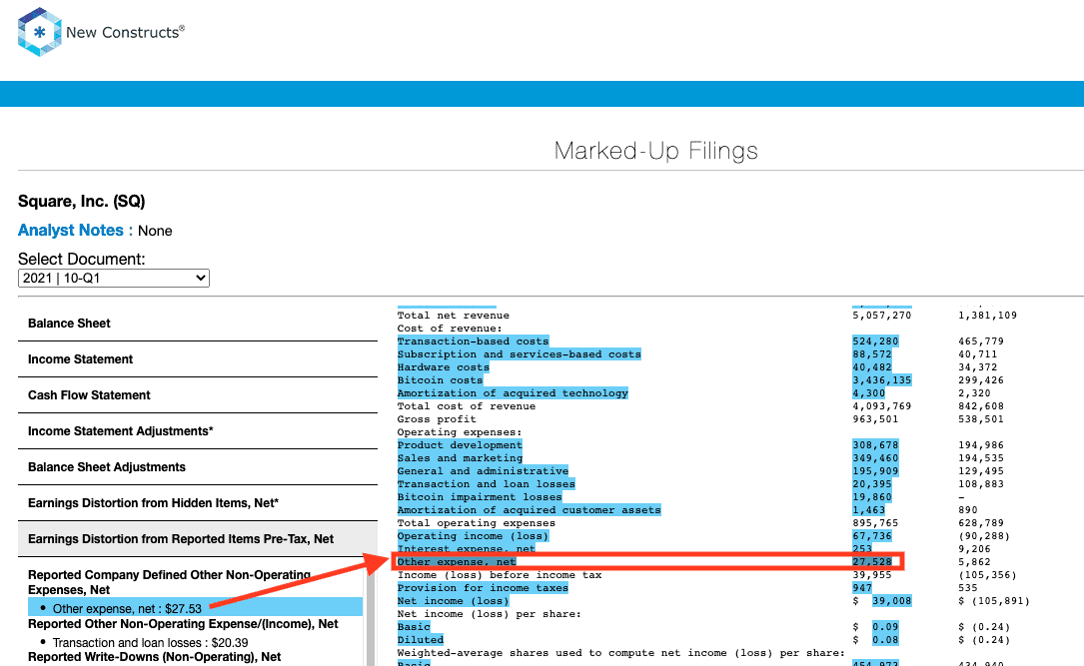The image size is (1084, 666).
Task: Expand Earnings Distortion from Hidden Items
Action: pos(198,503)
